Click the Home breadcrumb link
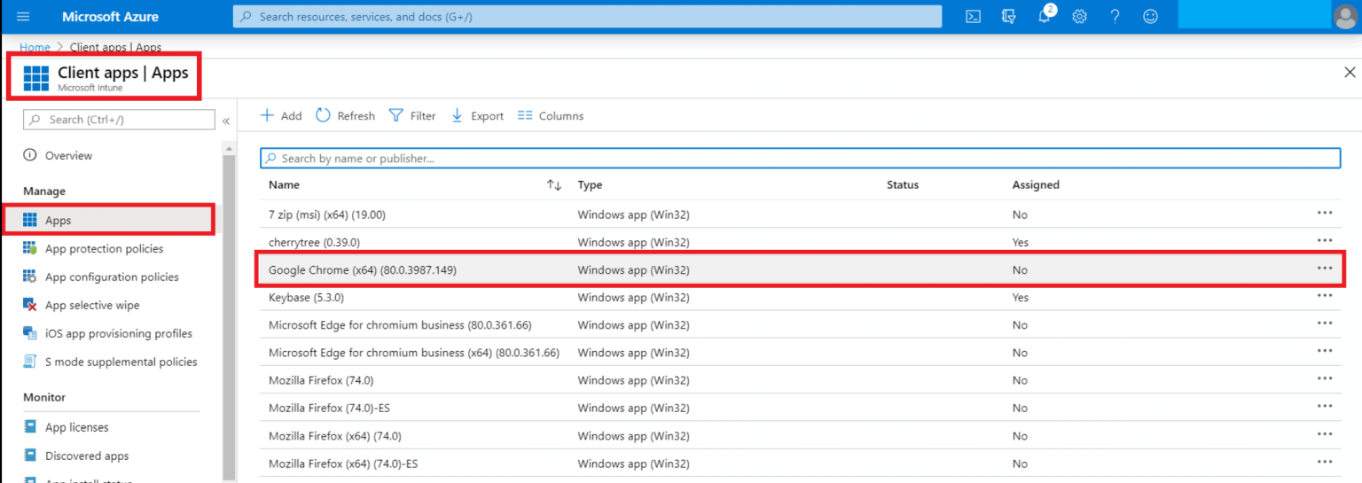The width and height of the screenshot is (1362, 483). click(x=35, y=47)
